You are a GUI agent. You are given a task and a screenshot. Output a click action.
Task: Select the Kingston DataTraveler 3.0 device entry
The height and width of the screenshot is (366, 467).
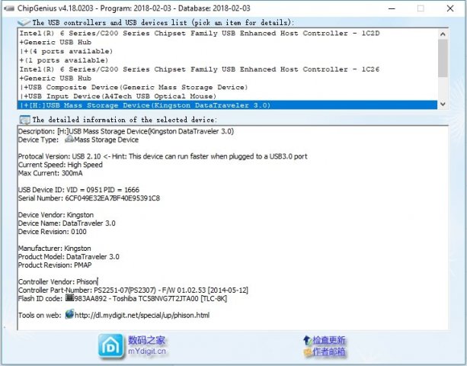(x=145, y=105)
